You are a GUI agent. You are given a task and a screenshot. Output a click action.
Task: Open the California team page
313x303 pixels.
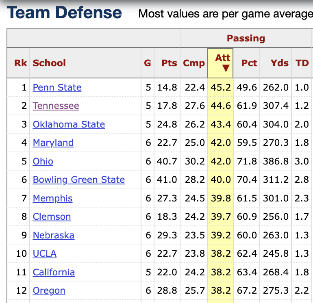coord(54,272)
